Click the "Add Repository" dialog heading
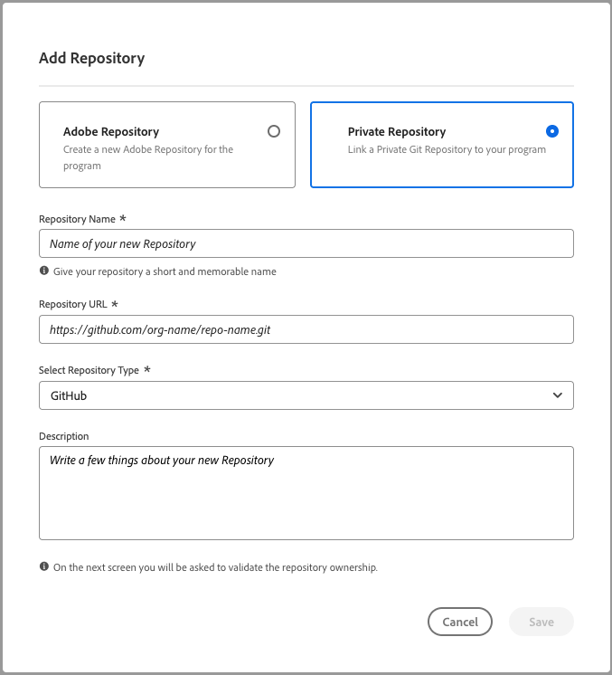Image resolution: width=612 pixels, height=675 pixels. tap(91, 58)
